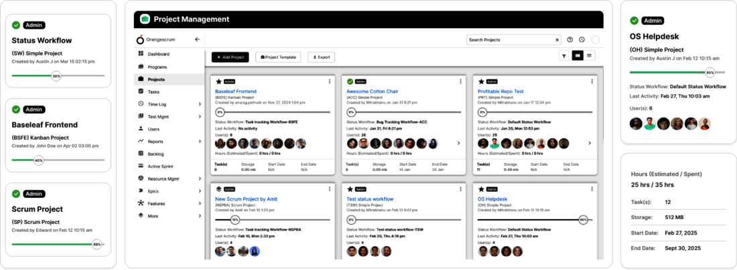
Task: Click star icon on Baseleaf Frontend card
Action: 218,81
